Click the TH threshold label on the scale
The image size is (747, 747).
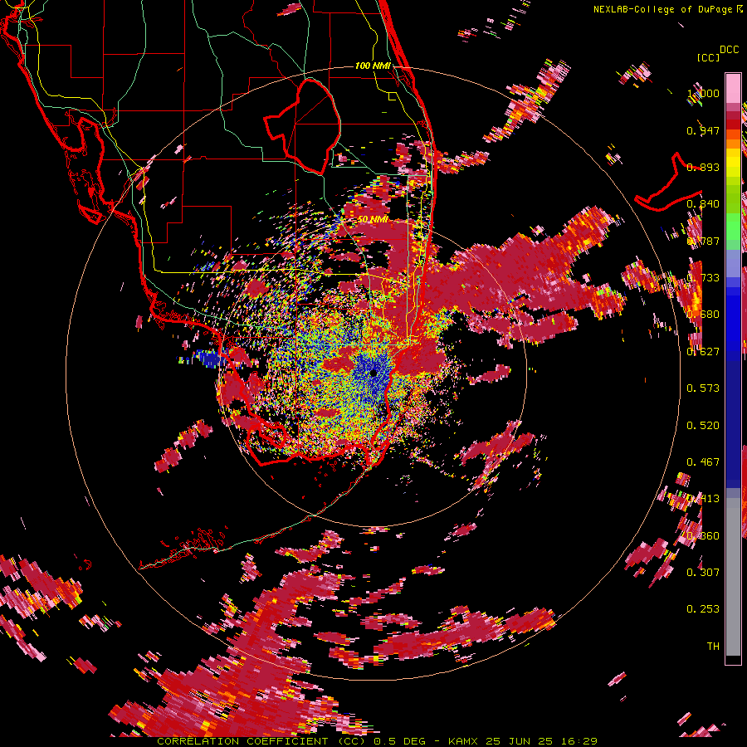point(713,646)
